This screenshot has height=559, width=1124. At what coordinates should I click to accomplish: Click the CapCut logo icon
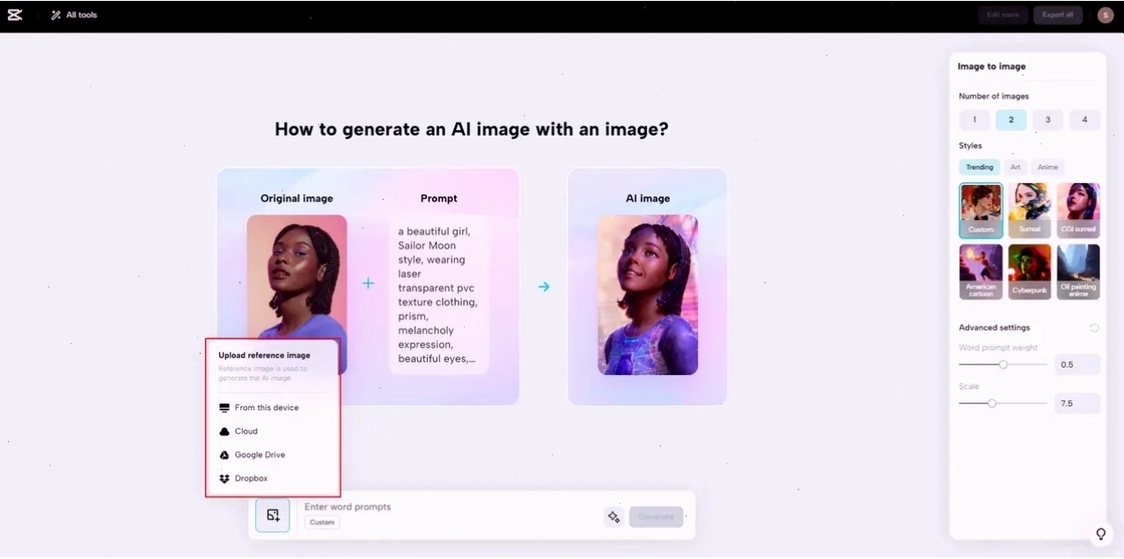click(x=15, y=15)
